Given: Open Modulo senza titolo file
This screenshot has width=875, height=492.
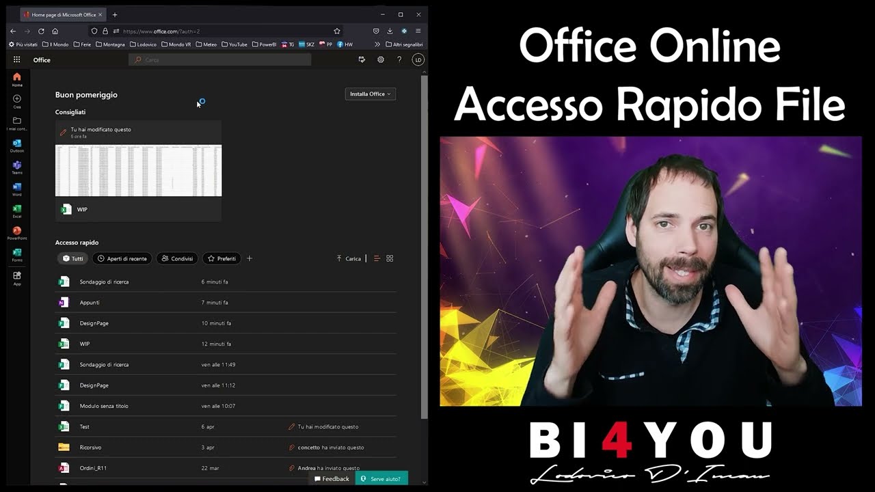Looking at the screenshot, I should point(226,406).
